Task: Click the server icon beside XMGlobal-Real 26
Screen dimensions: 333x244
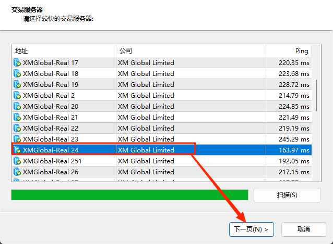Action: pyautogui.click(x=17, y=172)
